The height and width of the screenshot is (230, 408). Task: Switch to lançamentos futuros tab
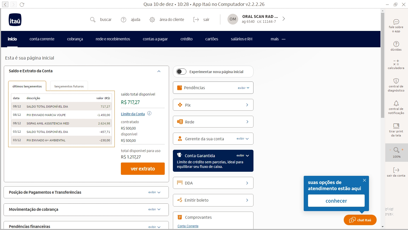tap(69, 86)
